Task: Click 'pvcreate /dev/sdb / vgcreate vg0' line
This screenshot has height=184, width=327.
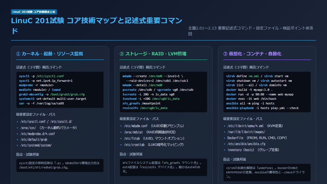Action: point(158,90)
